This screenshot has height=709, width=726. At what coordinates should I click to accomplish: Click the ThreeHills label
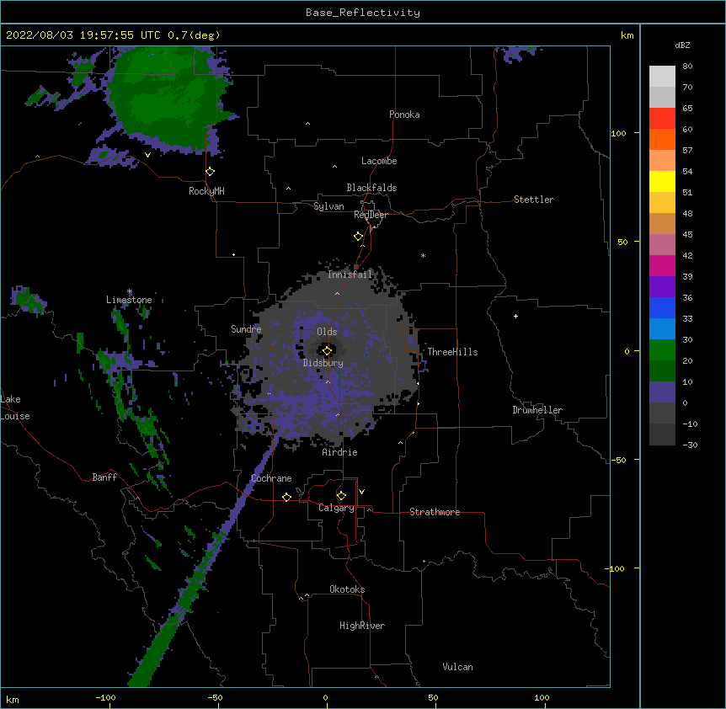pos(452,352)
